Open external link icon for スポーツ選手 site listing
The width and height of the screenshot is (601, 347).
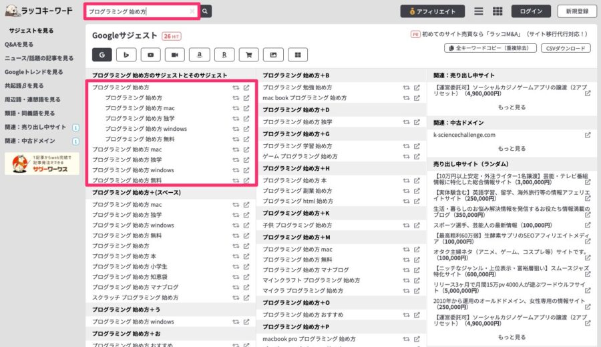(588, 226)
